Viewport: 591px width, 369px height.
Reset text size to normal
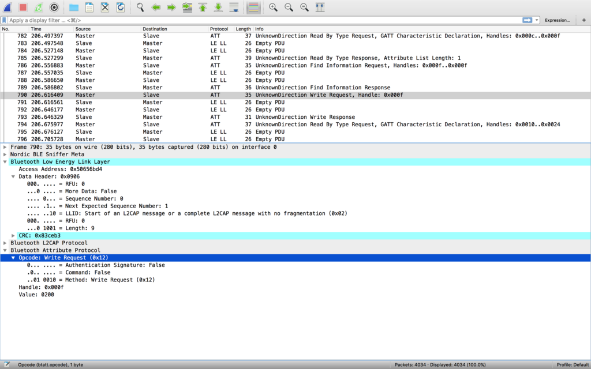304,7
